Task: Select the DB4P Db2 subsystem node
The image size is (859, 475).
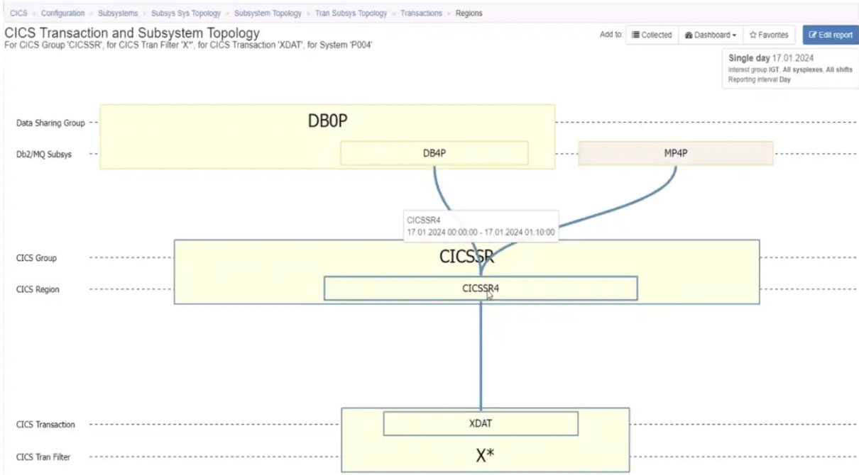Action: click(x=434, y=153)
